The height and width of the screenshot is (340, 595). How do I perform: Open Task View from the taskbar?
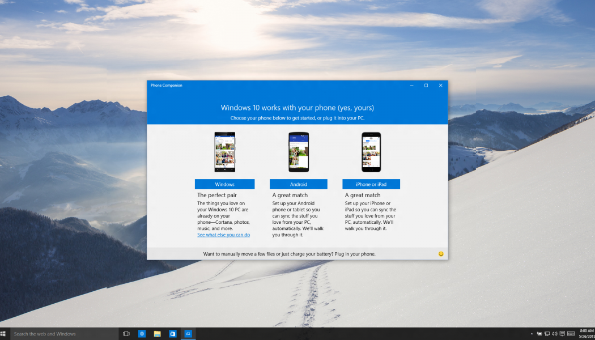tap(126, 334)
